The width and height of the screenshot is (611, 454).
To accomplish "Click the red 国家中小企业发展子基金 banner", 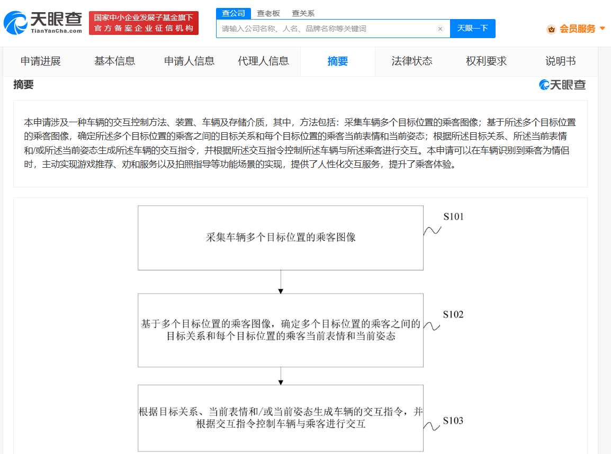I will pos(144,23).
